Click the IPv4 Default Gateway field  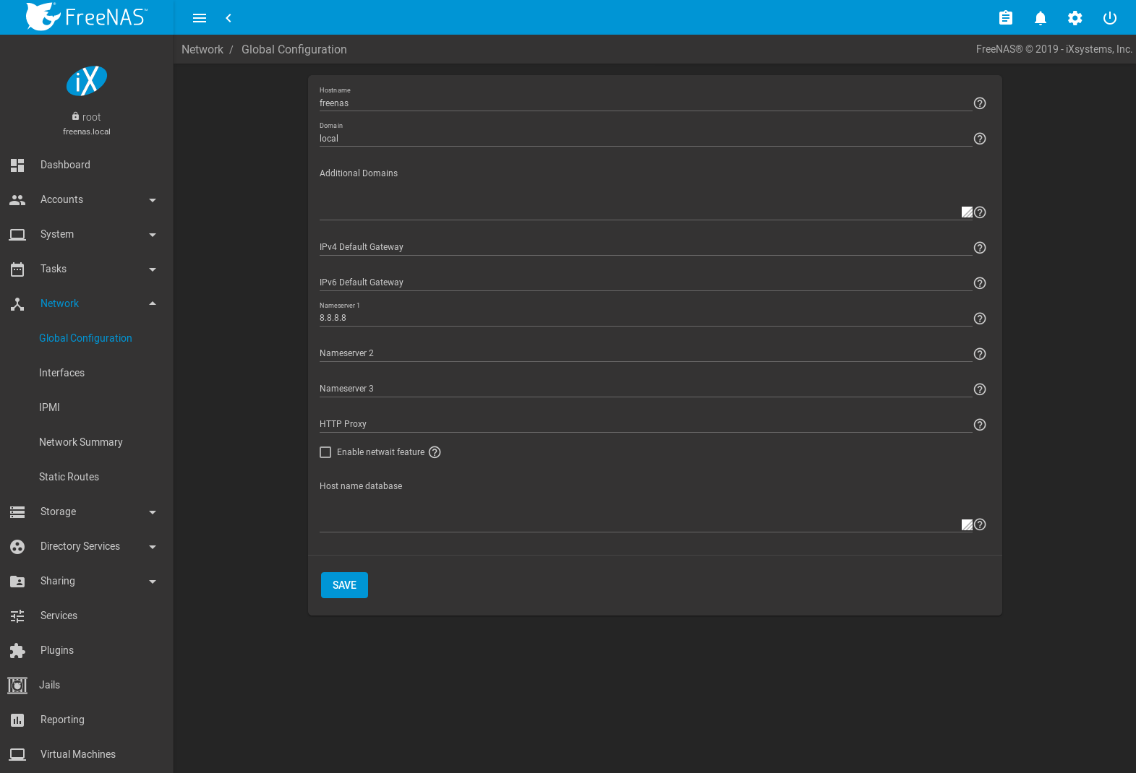[646, 247]
